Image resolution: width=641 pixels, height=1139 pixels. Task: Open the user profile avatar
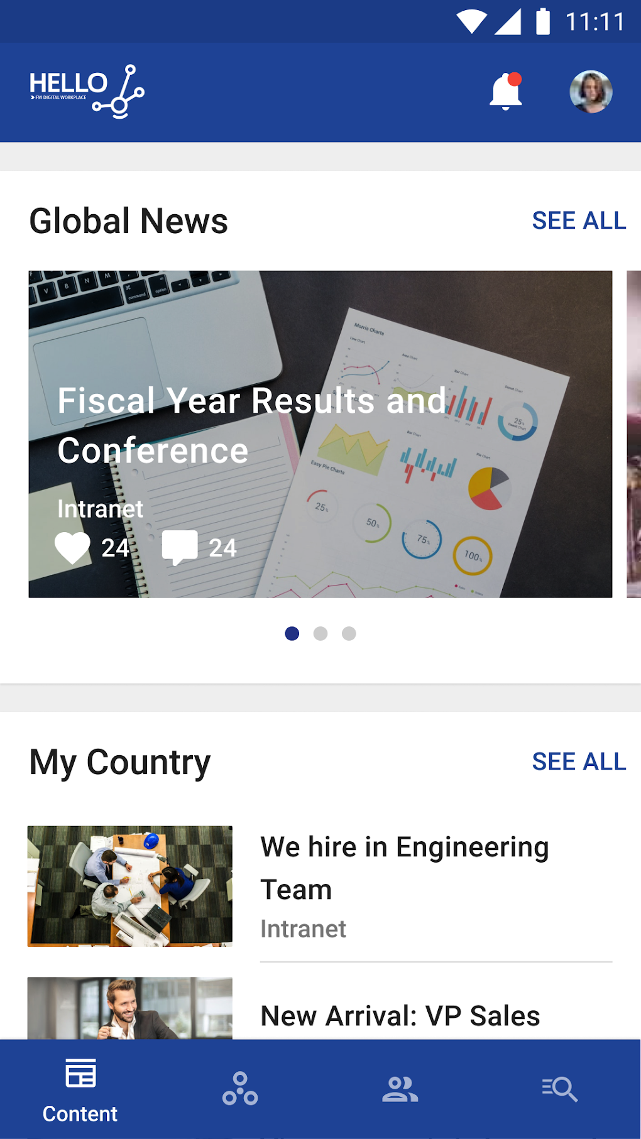click(591, 92)
